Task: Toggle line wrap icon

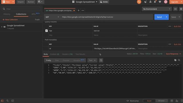Action: click(101, 60)
